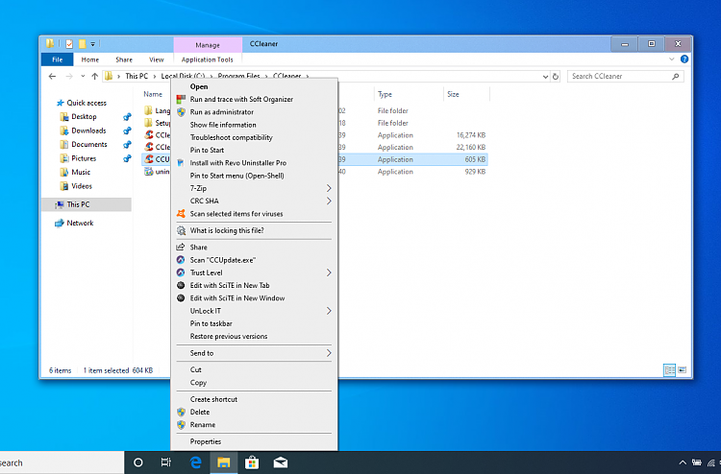Screen dimensions: 721x474
Task: Open the recent locations dropdown arrow
Action: (x=83, y=77)
